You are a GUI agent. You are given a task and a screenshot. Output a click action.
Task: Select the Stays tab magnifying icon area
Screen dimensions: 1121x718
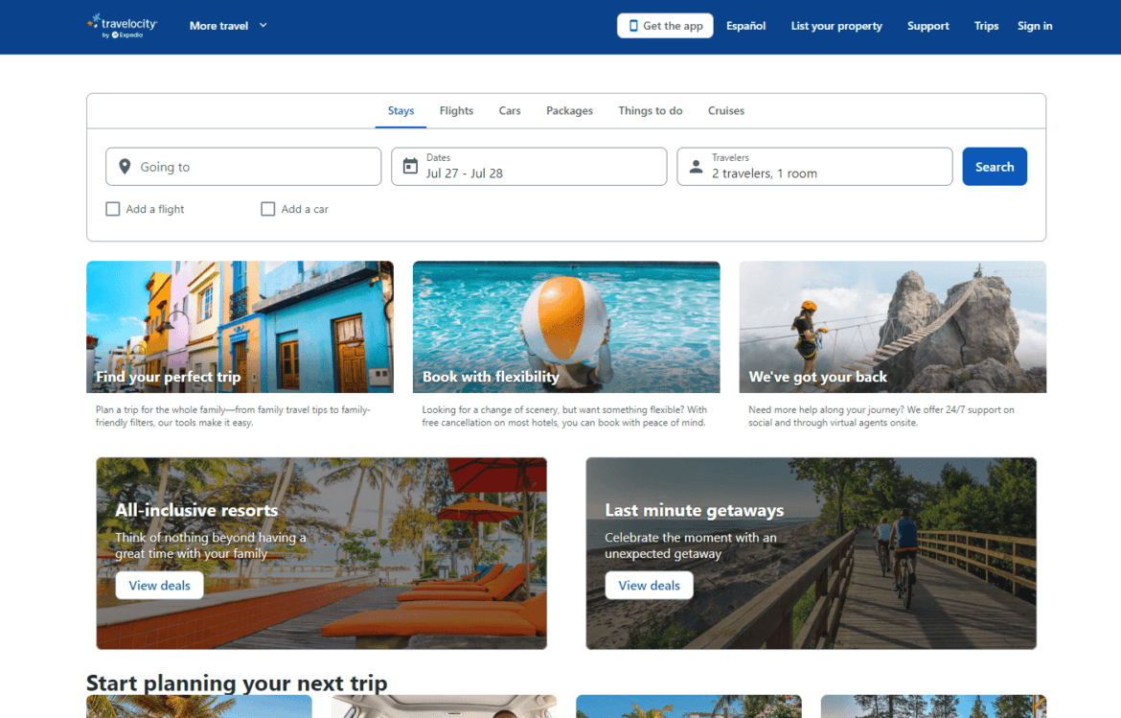click(x=400, y=110)
